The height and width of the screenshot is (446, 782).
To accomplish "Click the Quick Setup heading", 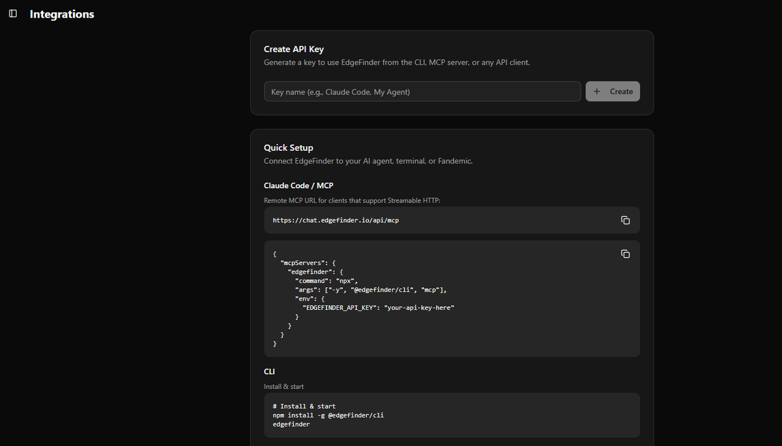I will click(289, 148).
